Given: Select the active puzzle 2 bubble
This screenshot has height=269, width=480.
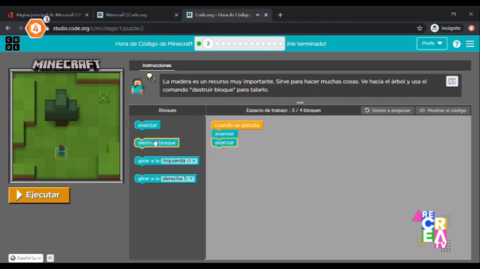Looking at the screenshot, I should (208, 43).
